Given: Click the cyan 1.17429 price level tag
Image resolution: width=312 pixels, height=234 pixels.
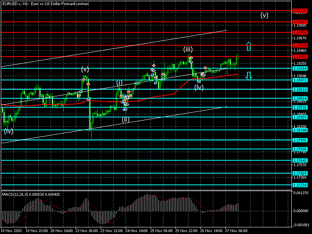Looking at the screenshot, I should 300,173.
